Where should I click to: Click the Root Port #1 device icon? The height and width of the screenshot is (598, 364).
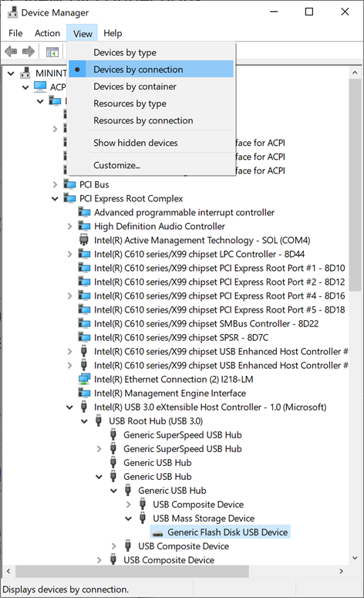click(x=84, y=268)
